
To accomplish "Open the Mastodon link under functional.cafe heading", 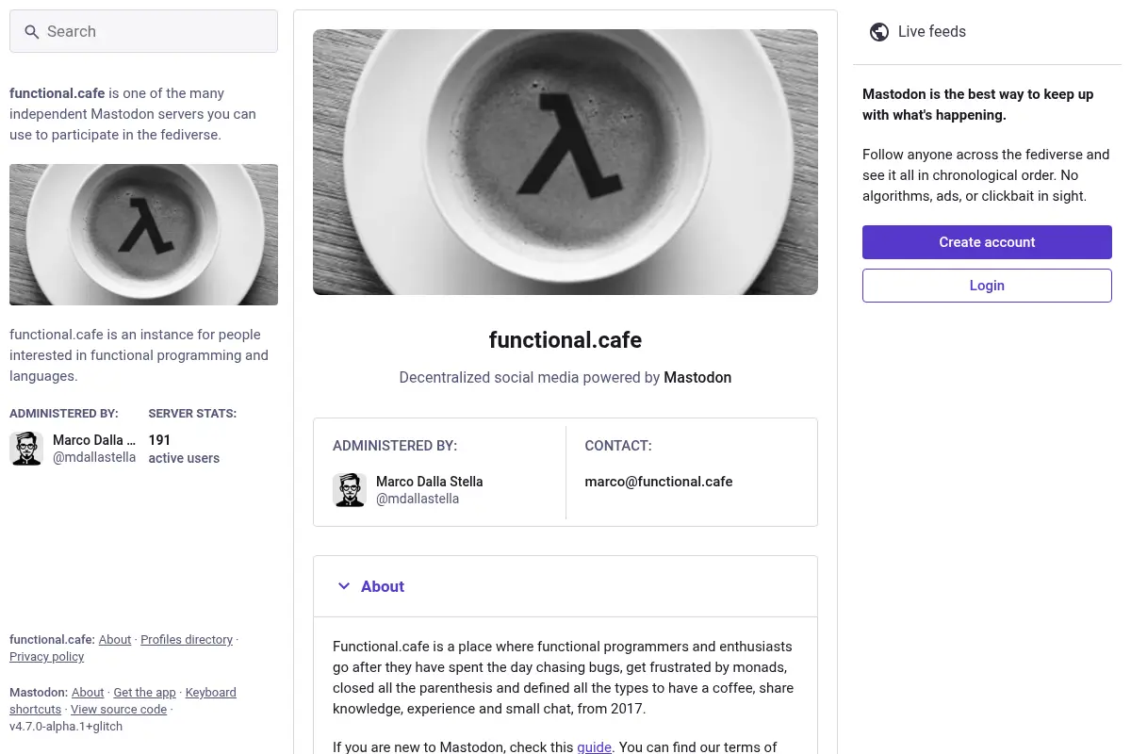I will [x=697, y=377].
